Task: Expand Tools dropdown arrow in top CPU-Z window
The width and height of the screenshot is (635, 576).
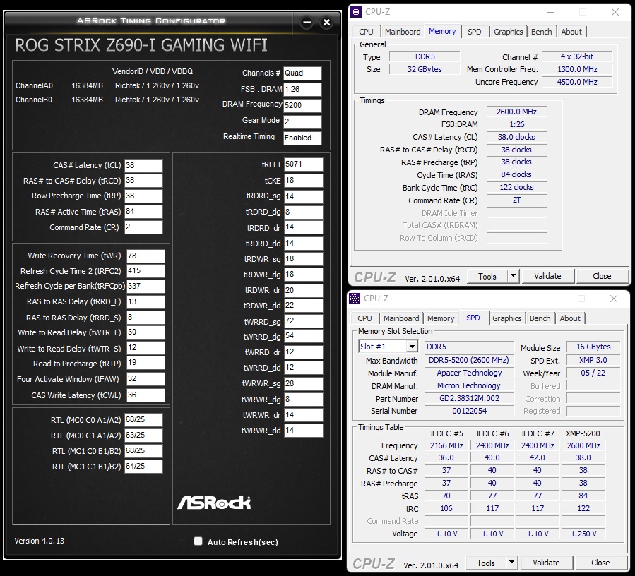Action: 513,276
